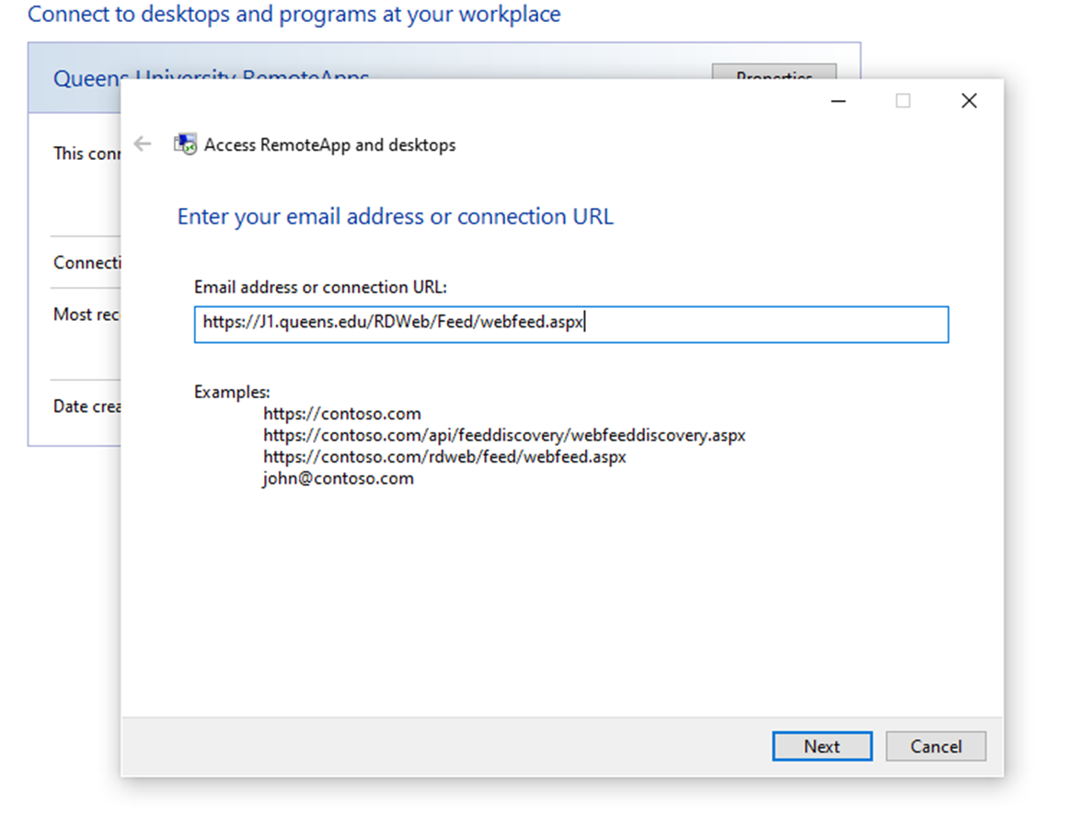Close the Access RemoteApp dialog
This screenshot has width=1070, height=813.
point(969,101)
